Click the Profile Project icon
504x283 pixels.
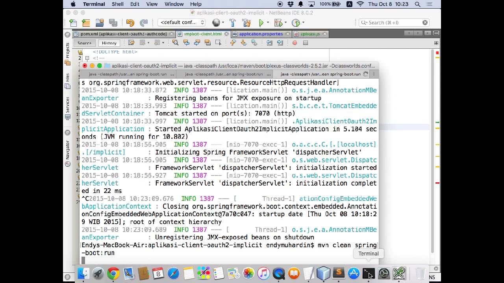[296, 23]
